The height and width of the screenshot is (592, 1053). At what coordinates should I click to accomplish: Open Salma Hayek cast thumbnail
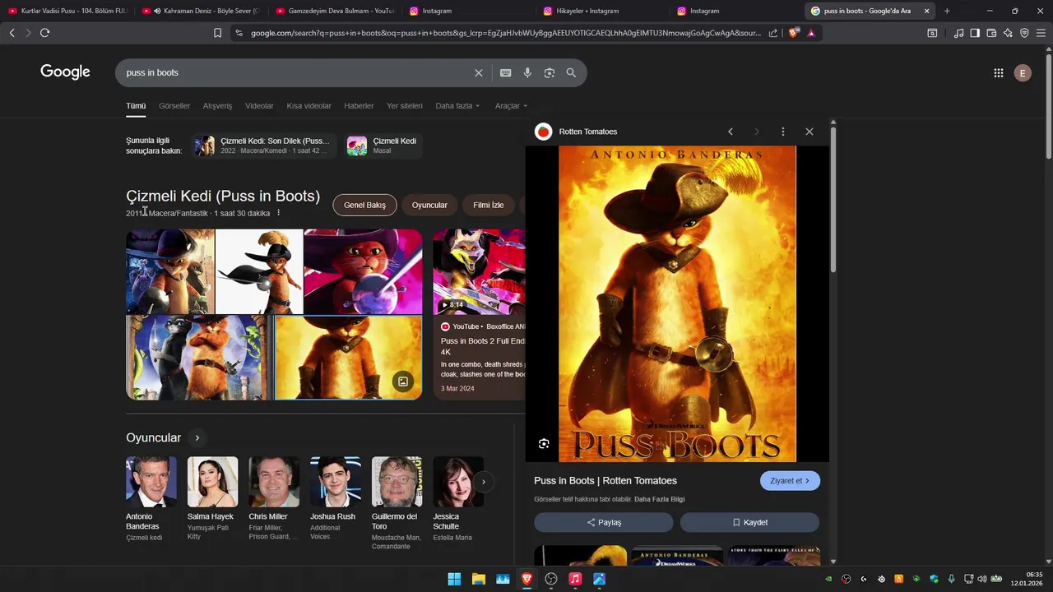[212, 482]
